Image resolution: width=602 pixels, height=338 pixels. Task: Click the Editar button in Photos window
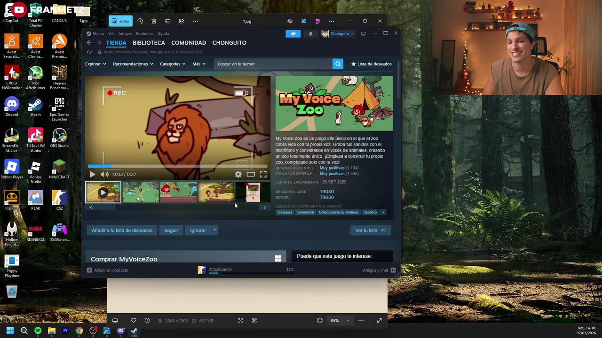click(x=120, y=21)
